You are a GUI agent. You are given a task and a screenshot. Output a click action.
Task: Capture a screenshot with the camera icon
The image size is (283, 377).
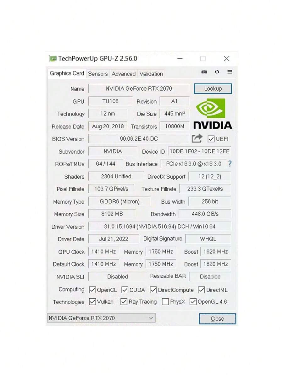[x=204, y=72]
